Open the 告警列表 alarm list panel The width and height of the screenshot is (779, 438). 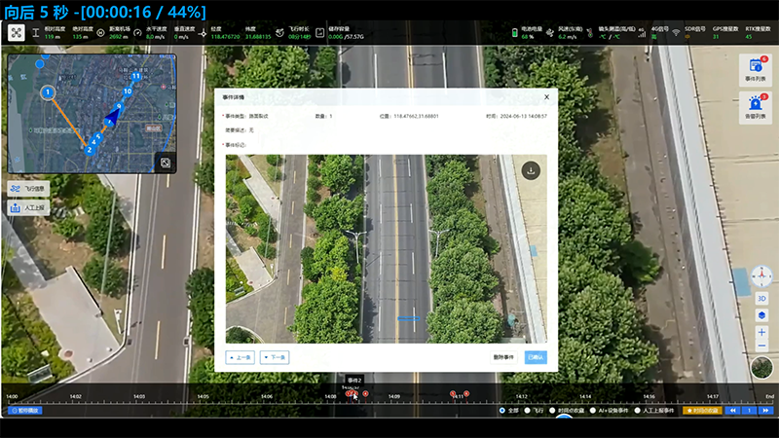pos(755,107)
